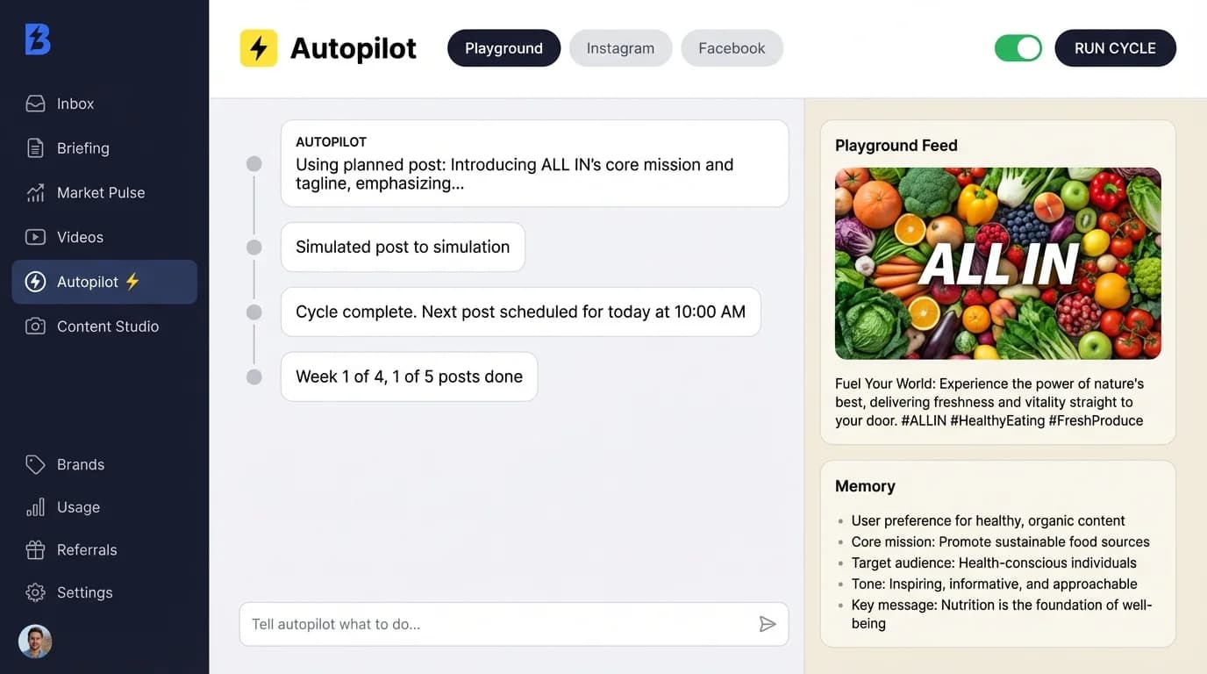Open the profile avatar menu

click(x=35, y=642)
